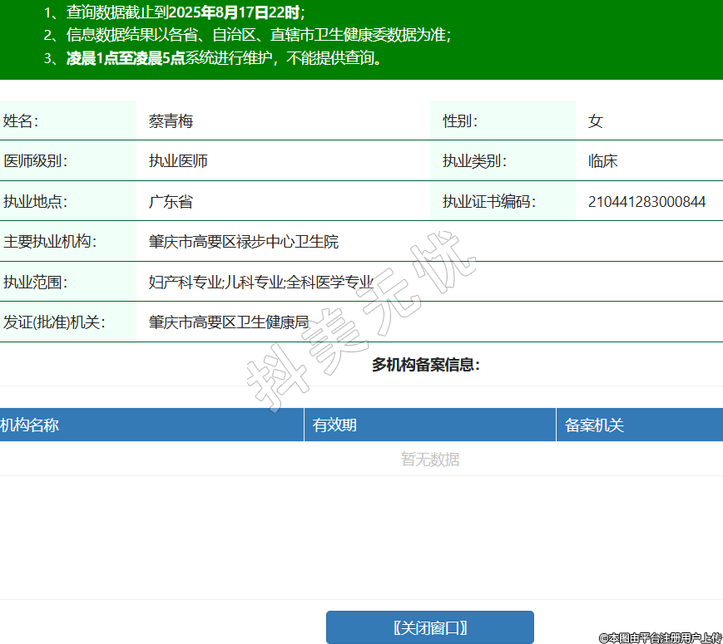Click the 主要执业机构 value 肇庆市高要区禄步中心卫生院
The width and height of the screenshot is (723, 644).
[x=244, y=242]
